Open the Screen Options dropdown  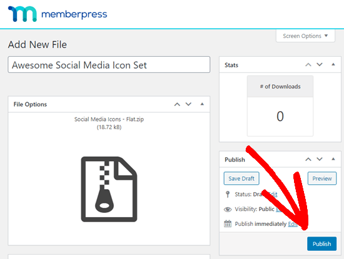tap(305, 36)
